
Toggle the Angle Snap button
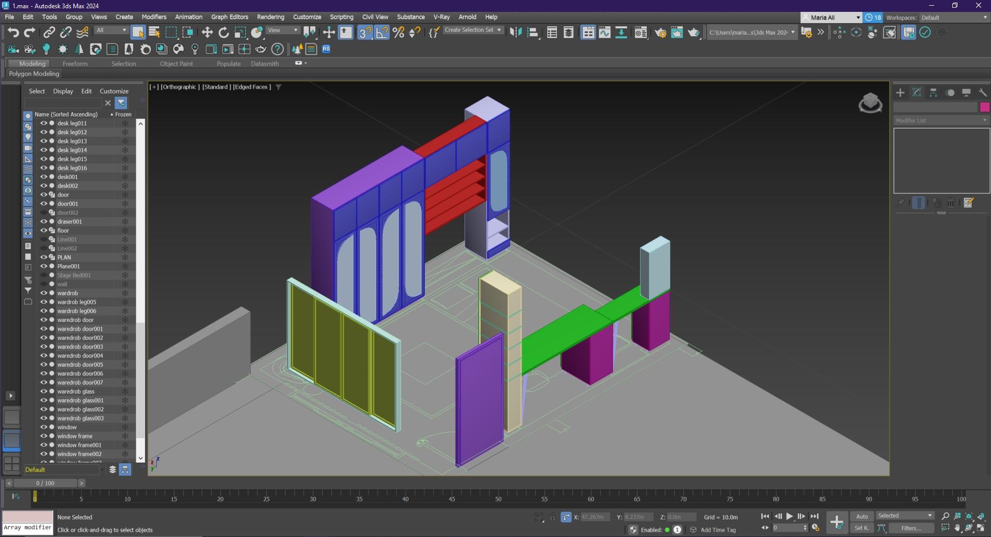tap(381, 32)
